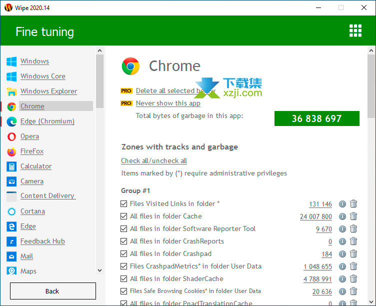Click the total garbage bytes 36 838 697 box

pyautogui.click(x=317, y=118)
